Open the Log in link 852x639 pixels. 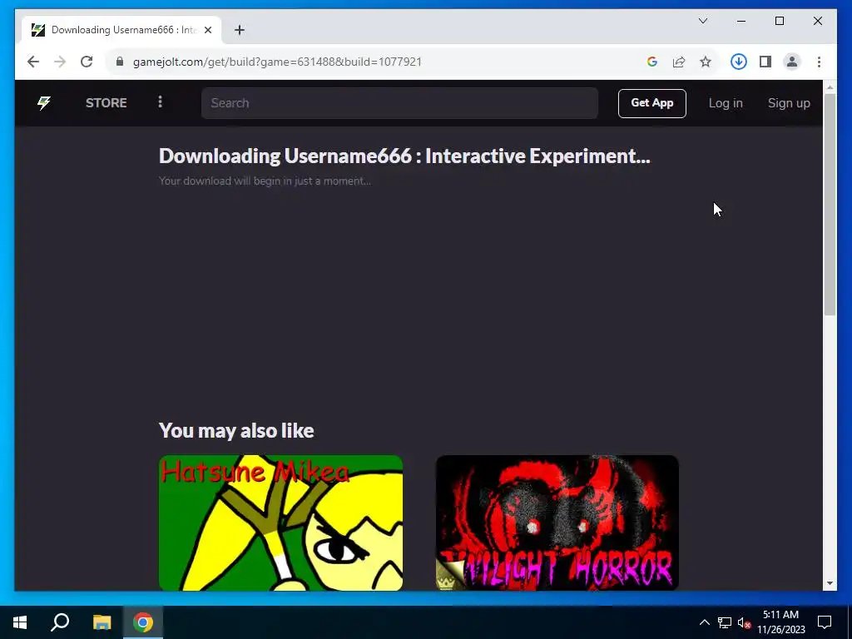tap(726, 102)
